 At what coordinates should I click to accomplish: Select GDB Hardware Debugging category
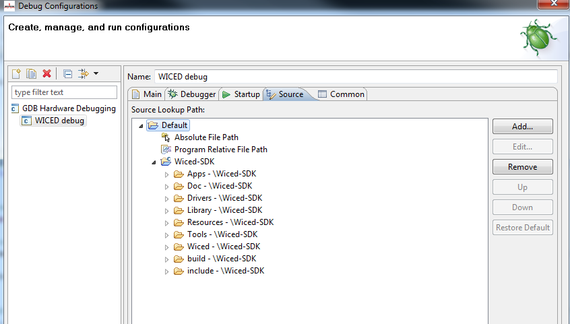coord(69,108)
